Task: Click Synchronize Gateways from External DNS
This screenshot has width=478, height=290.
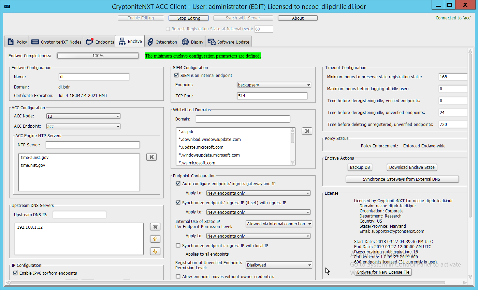Action: pyautogui.click(x=402, y=179)
